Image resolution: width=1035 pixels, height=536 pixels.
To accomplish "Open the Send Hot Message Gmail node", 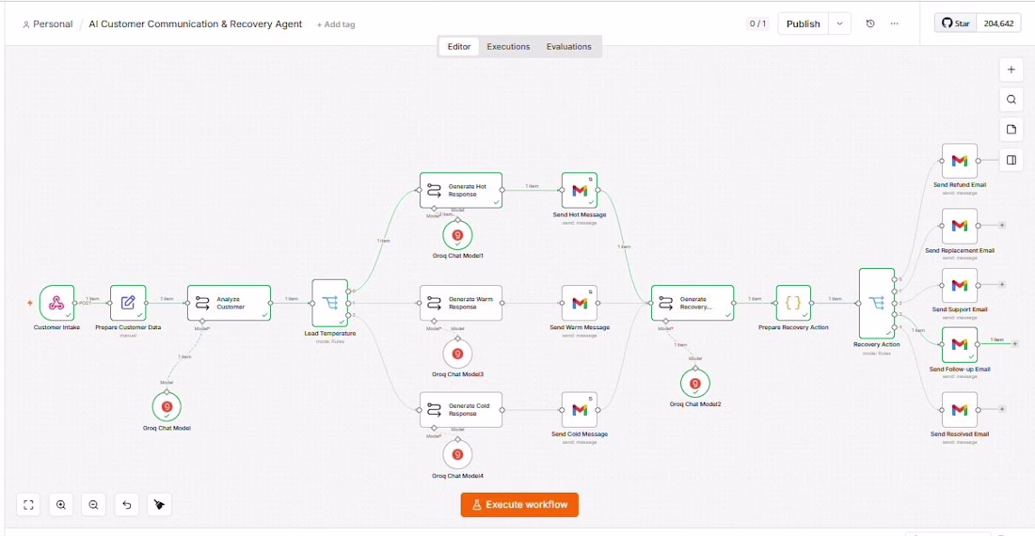I will coord(580,190).
